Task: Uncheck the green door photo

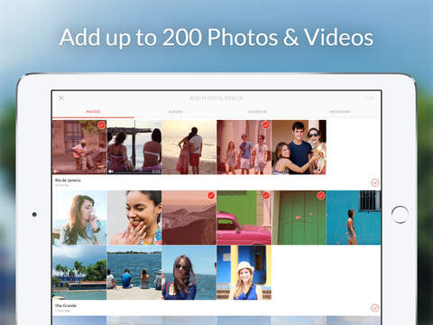Action: click(x=321, y=195)
